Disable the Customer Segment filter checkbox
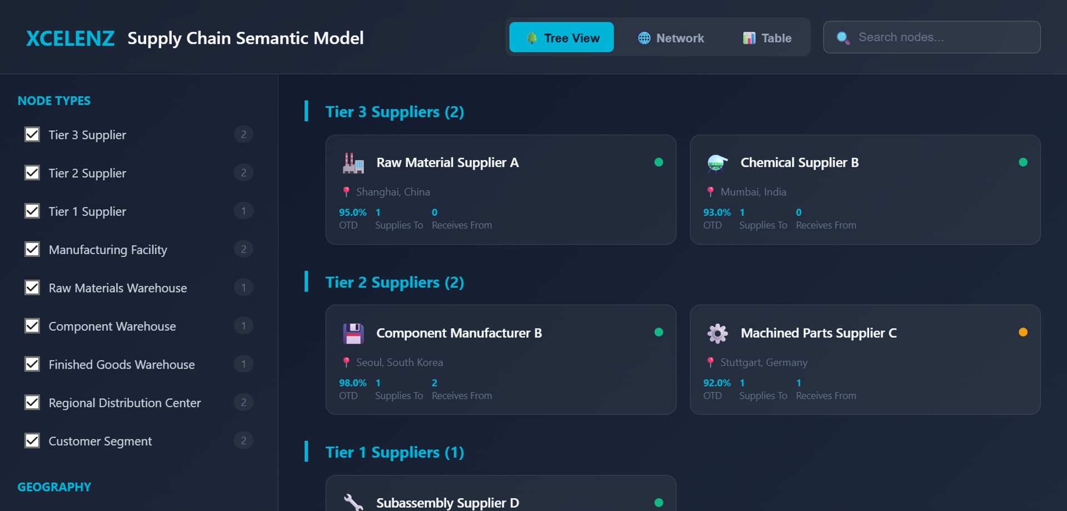The height and width of the screenshot is (511, 1067). [32, 441]
